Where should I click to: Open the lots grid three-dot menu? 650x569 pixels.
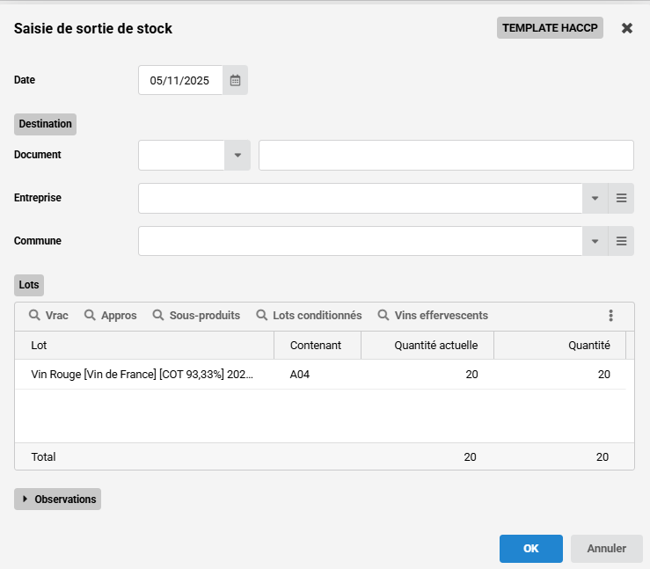point(610,316)
